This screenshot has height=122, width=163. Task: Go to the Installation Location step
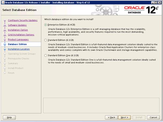19,49
